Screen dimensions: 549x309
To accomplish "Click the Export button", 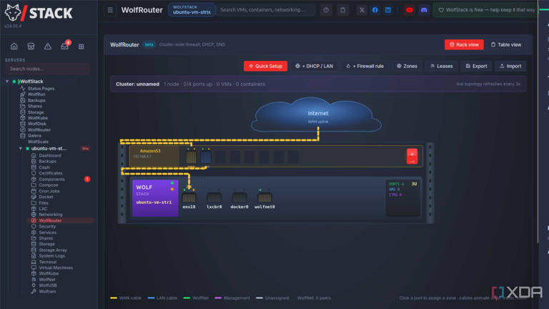I will tap(476, 66).
